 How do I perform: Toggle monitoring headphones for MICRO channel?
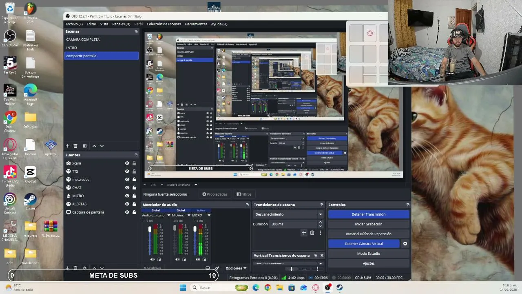[x=204, y=259]
